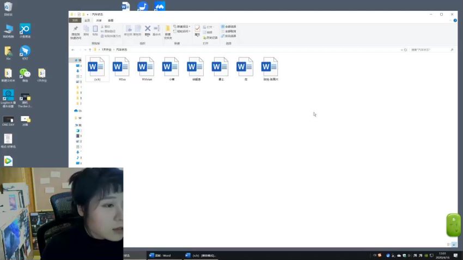
Task: Click the (x,h) compatibility mode Word taskbar button
Action: pos(201,256)
